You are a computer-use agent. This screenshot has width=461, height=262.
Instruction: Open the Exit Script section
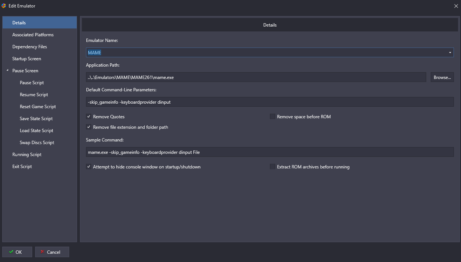pos(22,167)
